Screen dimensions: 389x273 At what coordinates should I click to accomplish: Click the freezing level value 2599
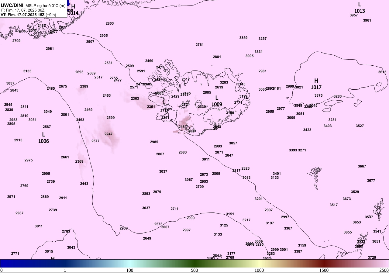tap(111, 118)
